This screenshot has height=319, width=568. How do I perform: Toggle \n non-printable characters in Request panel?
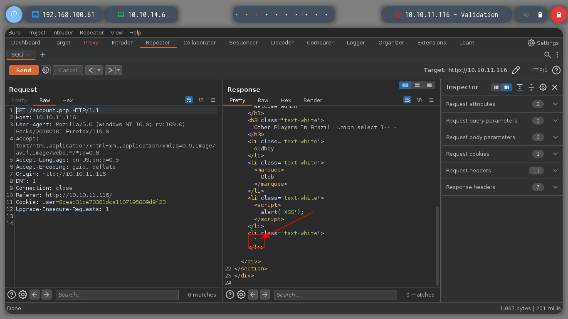(201, 100)
